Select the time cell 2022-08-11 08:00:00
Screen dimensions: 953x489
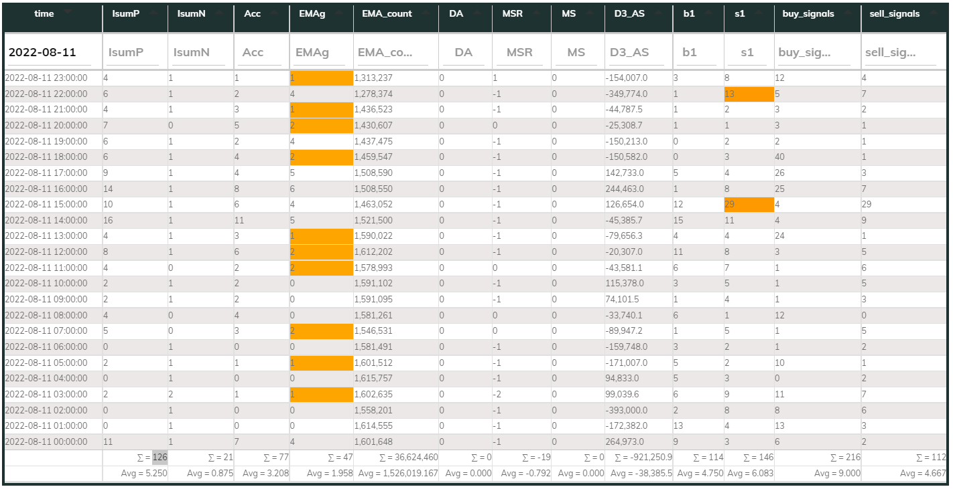tap(53, 315)
